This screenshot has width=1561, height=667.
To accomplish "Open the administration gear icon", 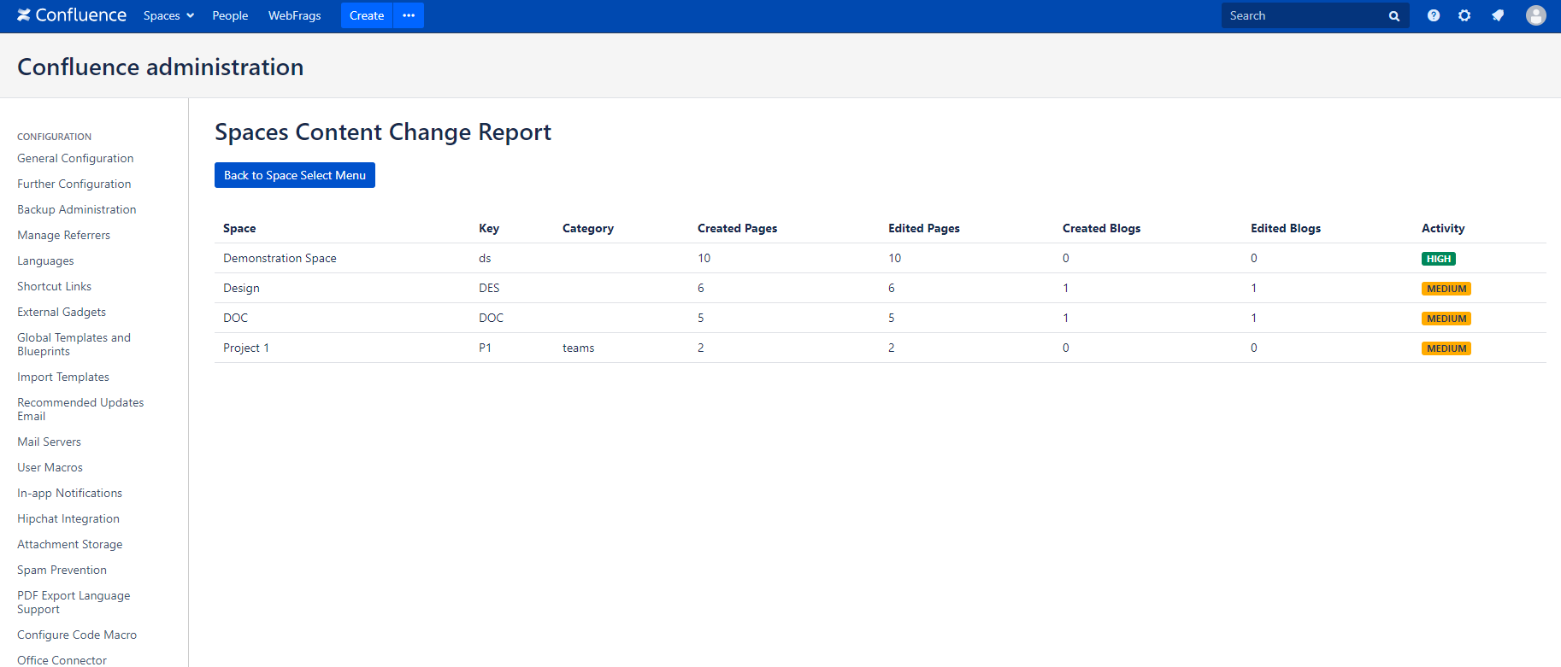I will click(x=1464, y=15).
